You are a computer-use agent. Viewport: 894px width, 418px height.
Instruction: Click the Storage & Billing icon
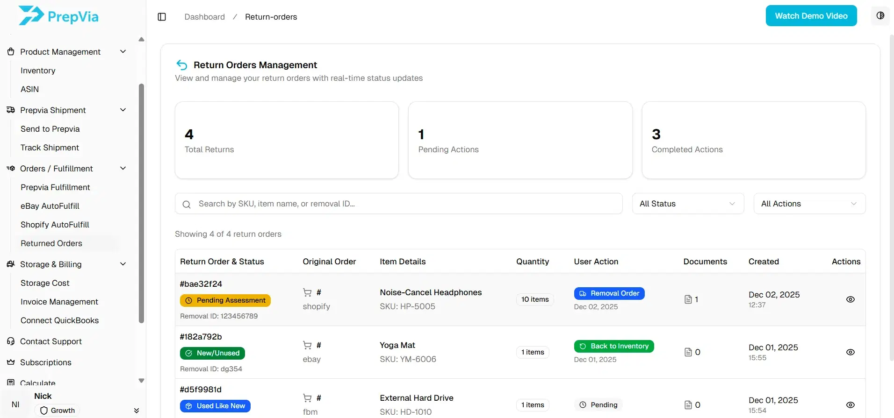(11, 264)
